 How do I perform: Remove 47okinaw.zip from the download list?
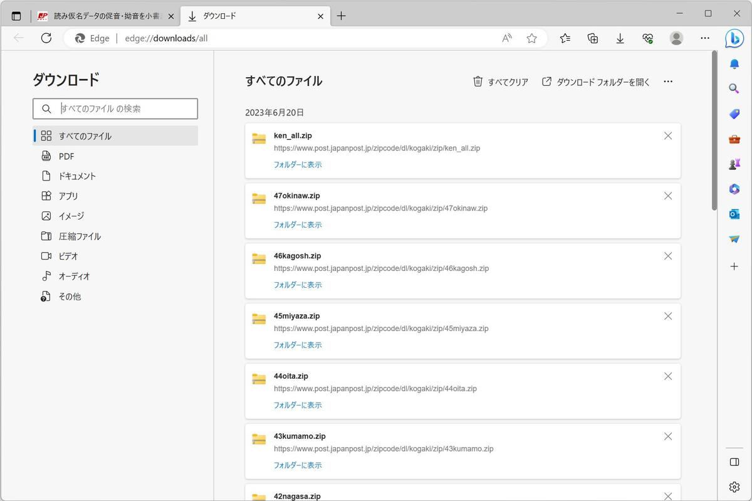pos(668,196)
